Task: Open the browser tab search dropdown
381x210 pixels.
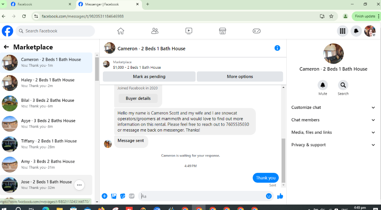Action: tap(3, 4)
